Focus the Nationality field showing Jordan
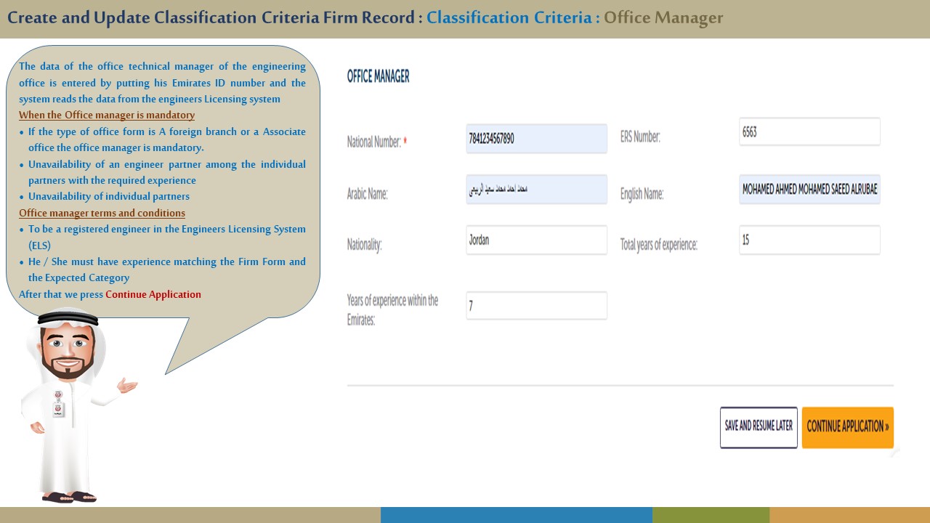The width and height of the screenshot is (930, 523). point(536,240)
